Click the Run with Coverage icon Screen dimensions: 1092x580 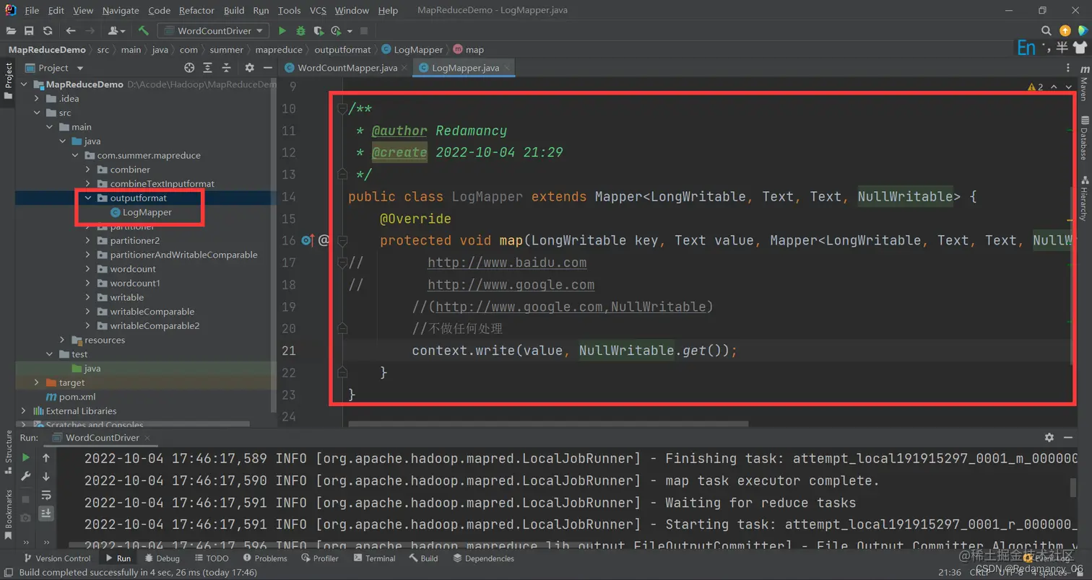pos(318,30)
